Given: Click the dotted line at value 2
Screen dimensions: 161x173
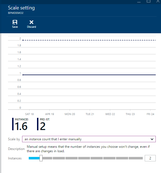Looking at the screenshot, I should [89, 40].
